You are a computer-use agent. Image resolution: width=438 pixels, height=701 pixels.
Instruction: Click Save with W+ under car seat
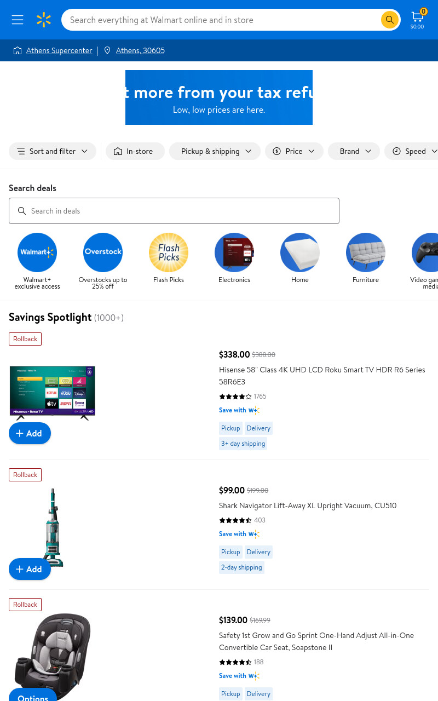click(x=239, y=676)
